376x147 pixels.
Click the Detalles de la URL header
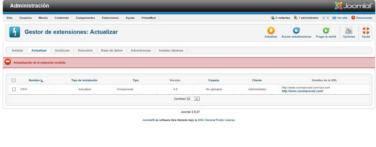[x=324, y=80]
